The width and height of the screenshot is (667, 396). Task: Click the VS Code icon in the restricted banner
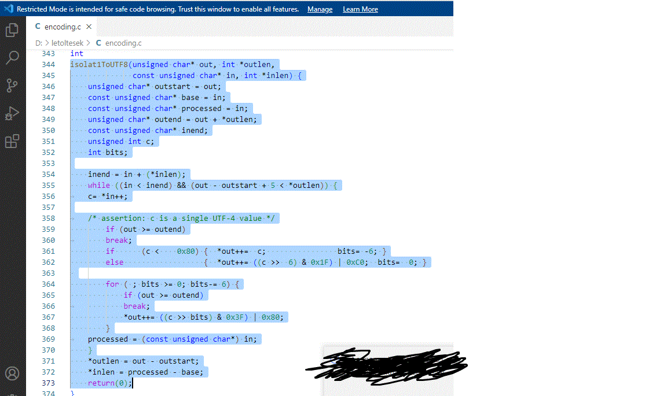click(x=8, y=9)
